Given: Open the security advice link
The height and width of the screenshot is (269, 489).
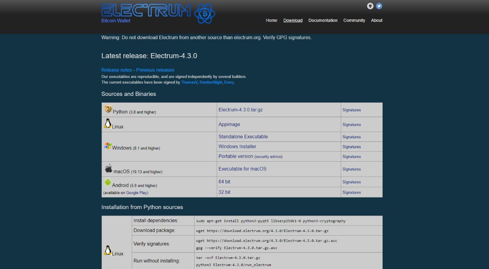Looking at the screenshot, I should [269, 157].
